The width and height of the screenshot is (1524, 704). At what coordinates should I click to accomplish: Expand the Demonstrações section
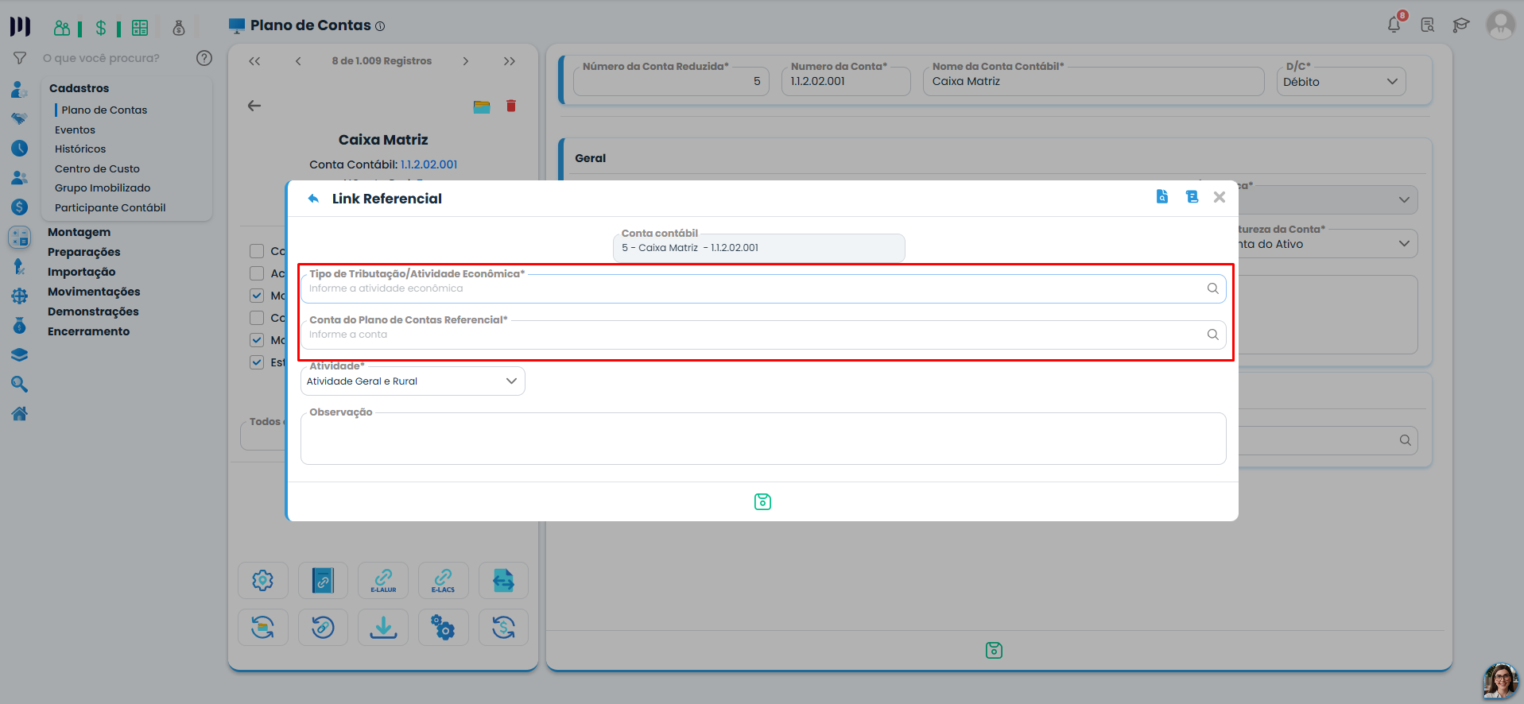[x=93, y=311]
